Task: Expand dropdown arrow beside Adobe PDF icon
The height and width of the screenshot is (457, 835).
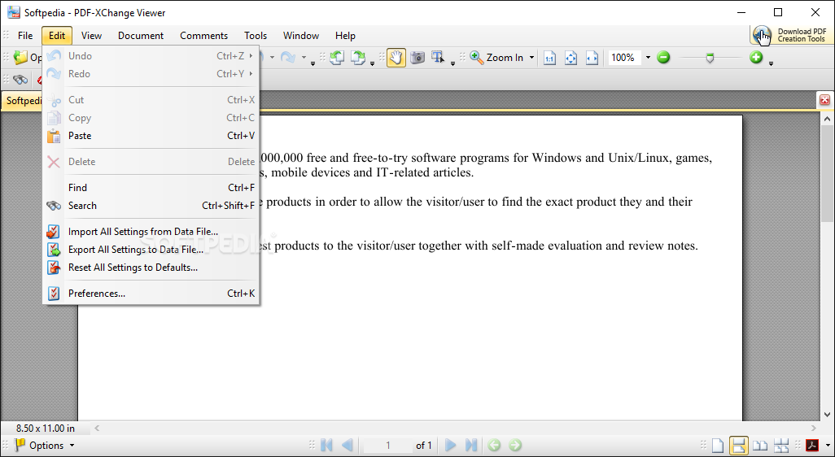Action: [827, 446]
